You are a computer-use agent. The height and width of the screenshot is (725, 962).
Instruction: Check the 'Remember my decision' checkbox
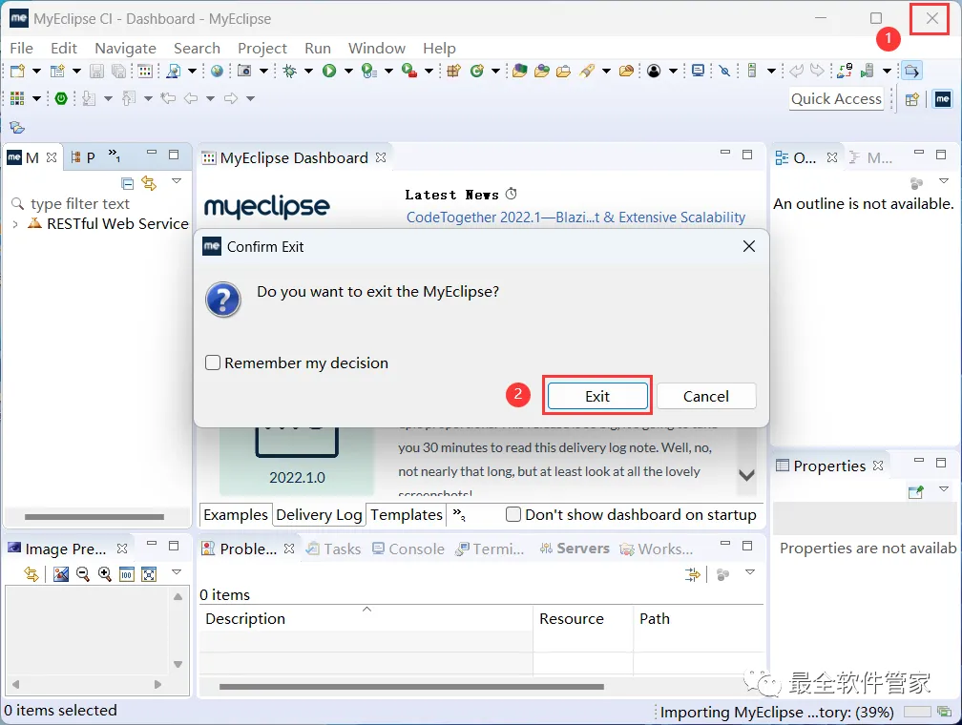point(213,362)
